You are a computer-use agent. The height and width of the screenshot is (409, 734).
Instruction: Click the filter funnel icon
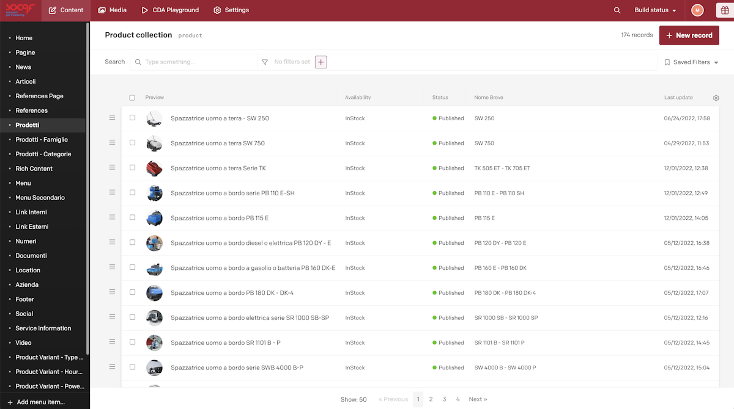265,62
